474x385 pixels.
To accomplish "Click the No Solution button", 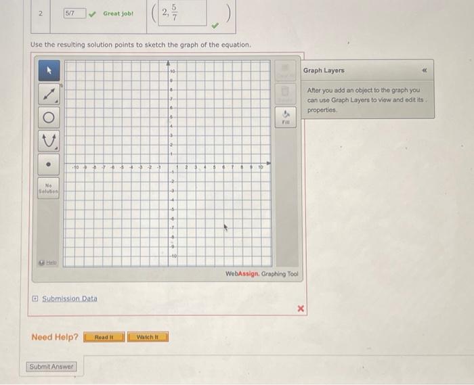I will click(x=48, y=188).
